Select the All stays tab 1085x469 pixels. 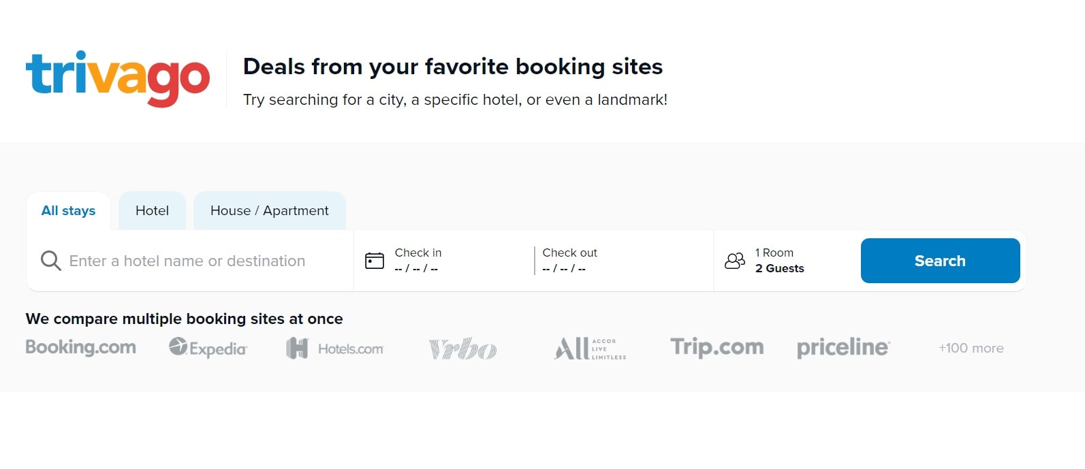tap(68, 210)
